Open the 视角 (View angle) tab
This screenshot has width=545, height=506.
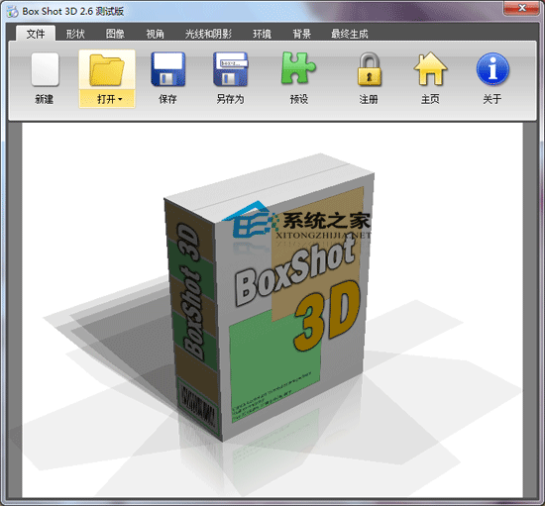click(155, 34)
